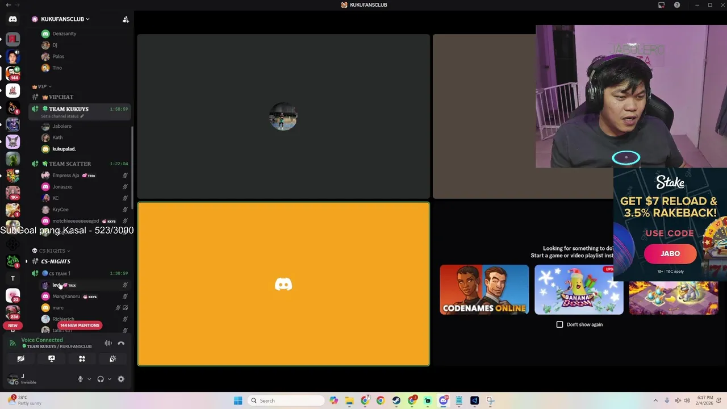727x409 pixels.
Task: Open voice connection signal details icon
Action: coord(12,343)
